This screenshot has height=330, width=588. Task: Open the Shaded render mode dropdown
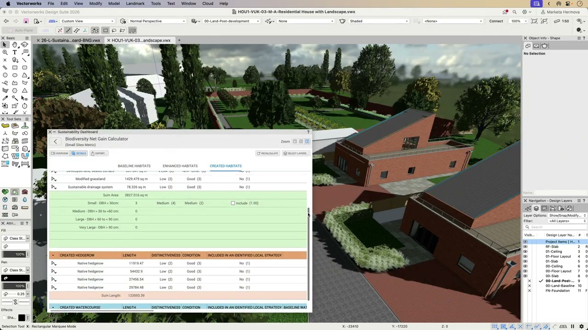379,21
